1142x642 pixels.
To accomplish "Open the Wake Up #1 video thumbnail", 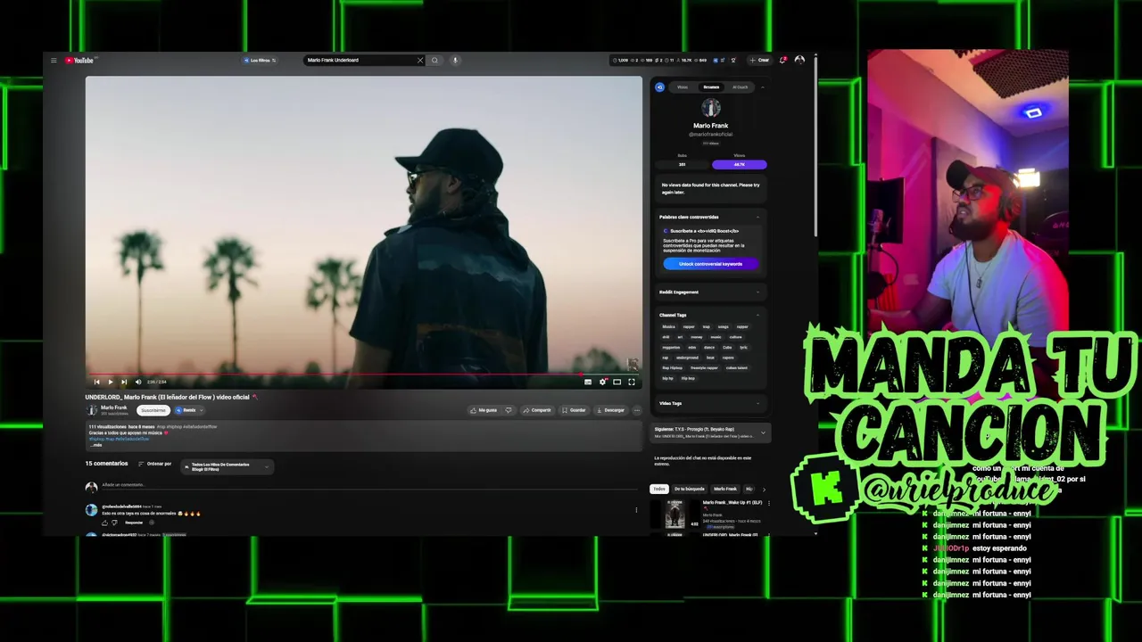I will coord(675,514).
